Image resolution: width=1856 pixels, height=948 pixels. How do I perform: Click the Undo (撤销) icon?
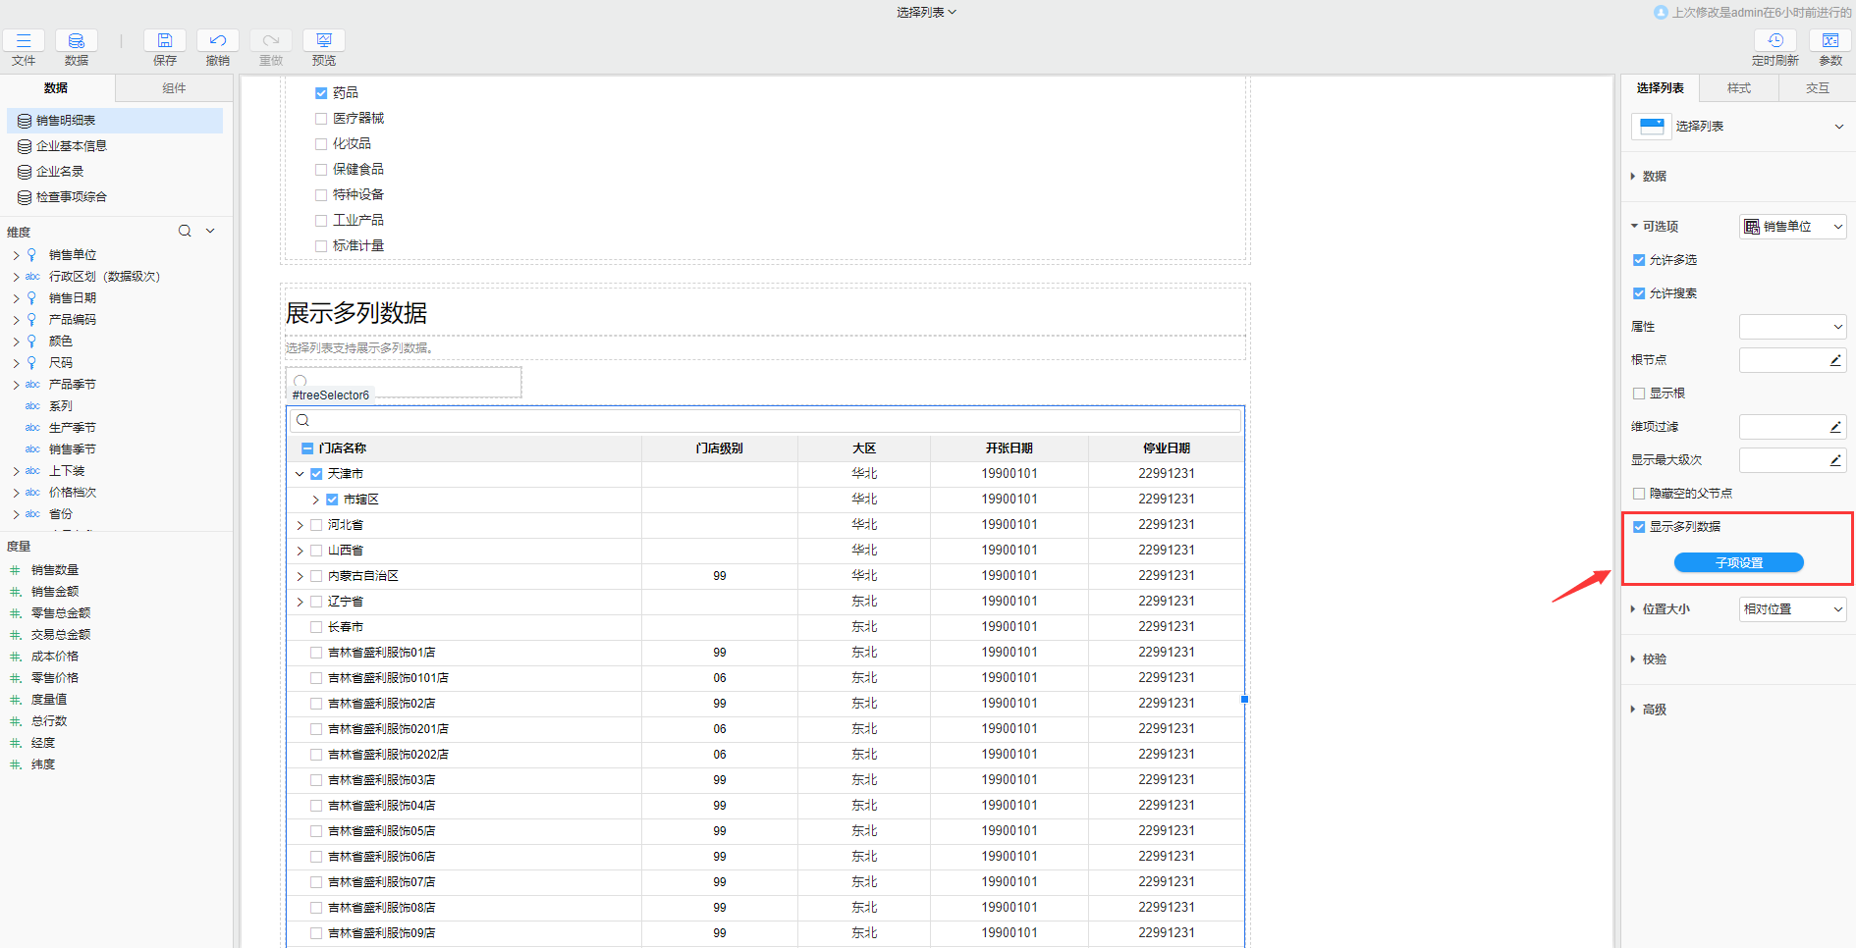[x=218, y=41]
